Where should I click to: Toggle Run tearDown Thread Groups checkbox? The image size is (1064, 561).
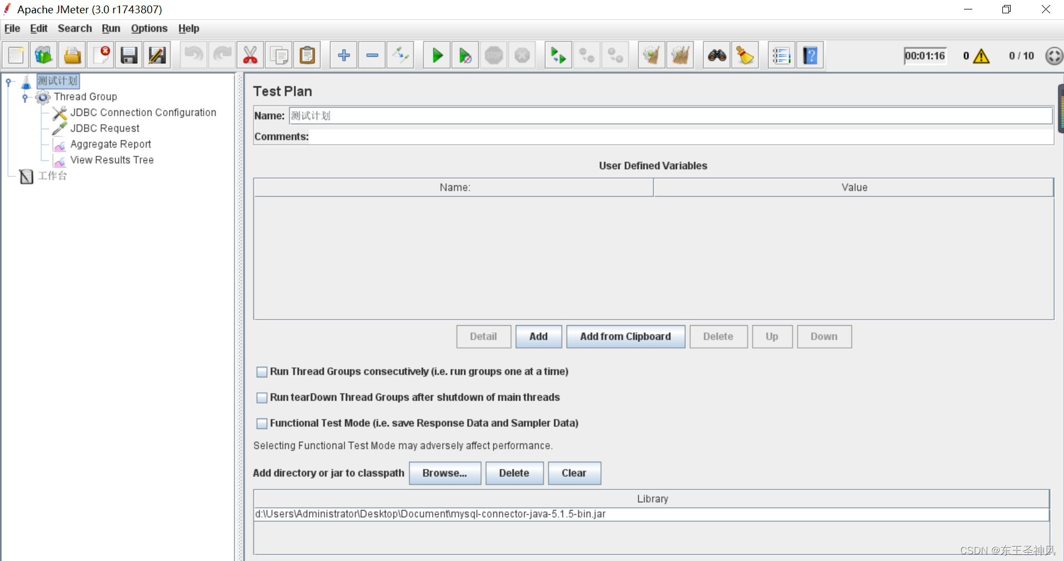(x=262, y=398)
